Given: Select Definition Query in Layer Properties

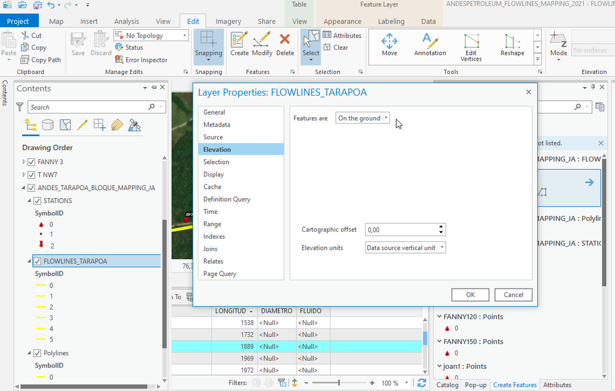Looking at the screenshot, I should 227,199.
